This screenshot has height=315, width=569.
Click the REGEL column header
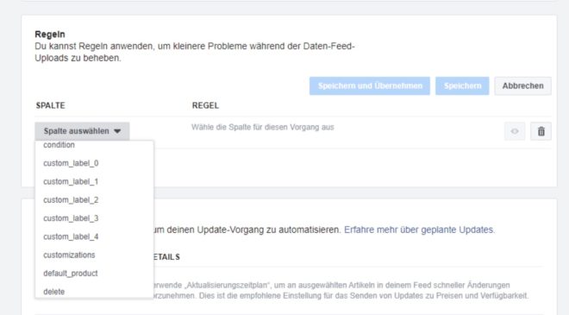tap(205, 105)
